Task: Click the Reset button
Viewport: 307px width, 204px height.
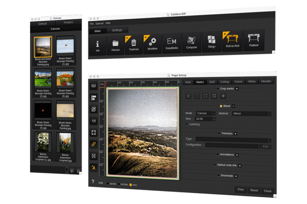Action: [x=254, y=190]
